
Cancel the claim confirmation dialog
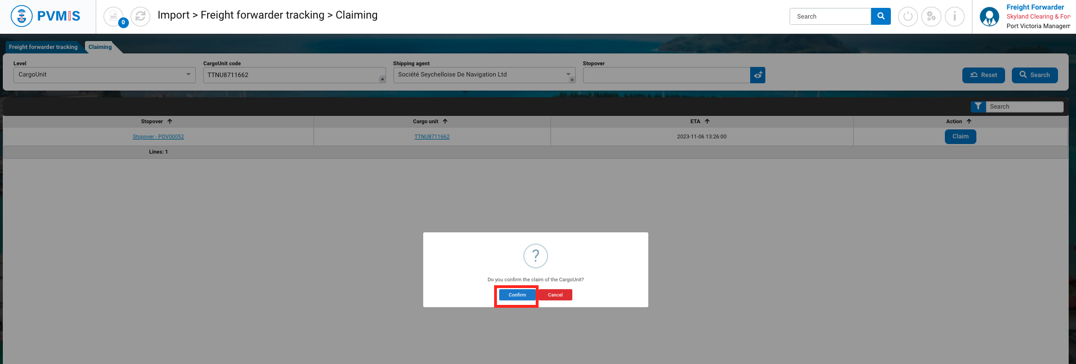(555, 295)
